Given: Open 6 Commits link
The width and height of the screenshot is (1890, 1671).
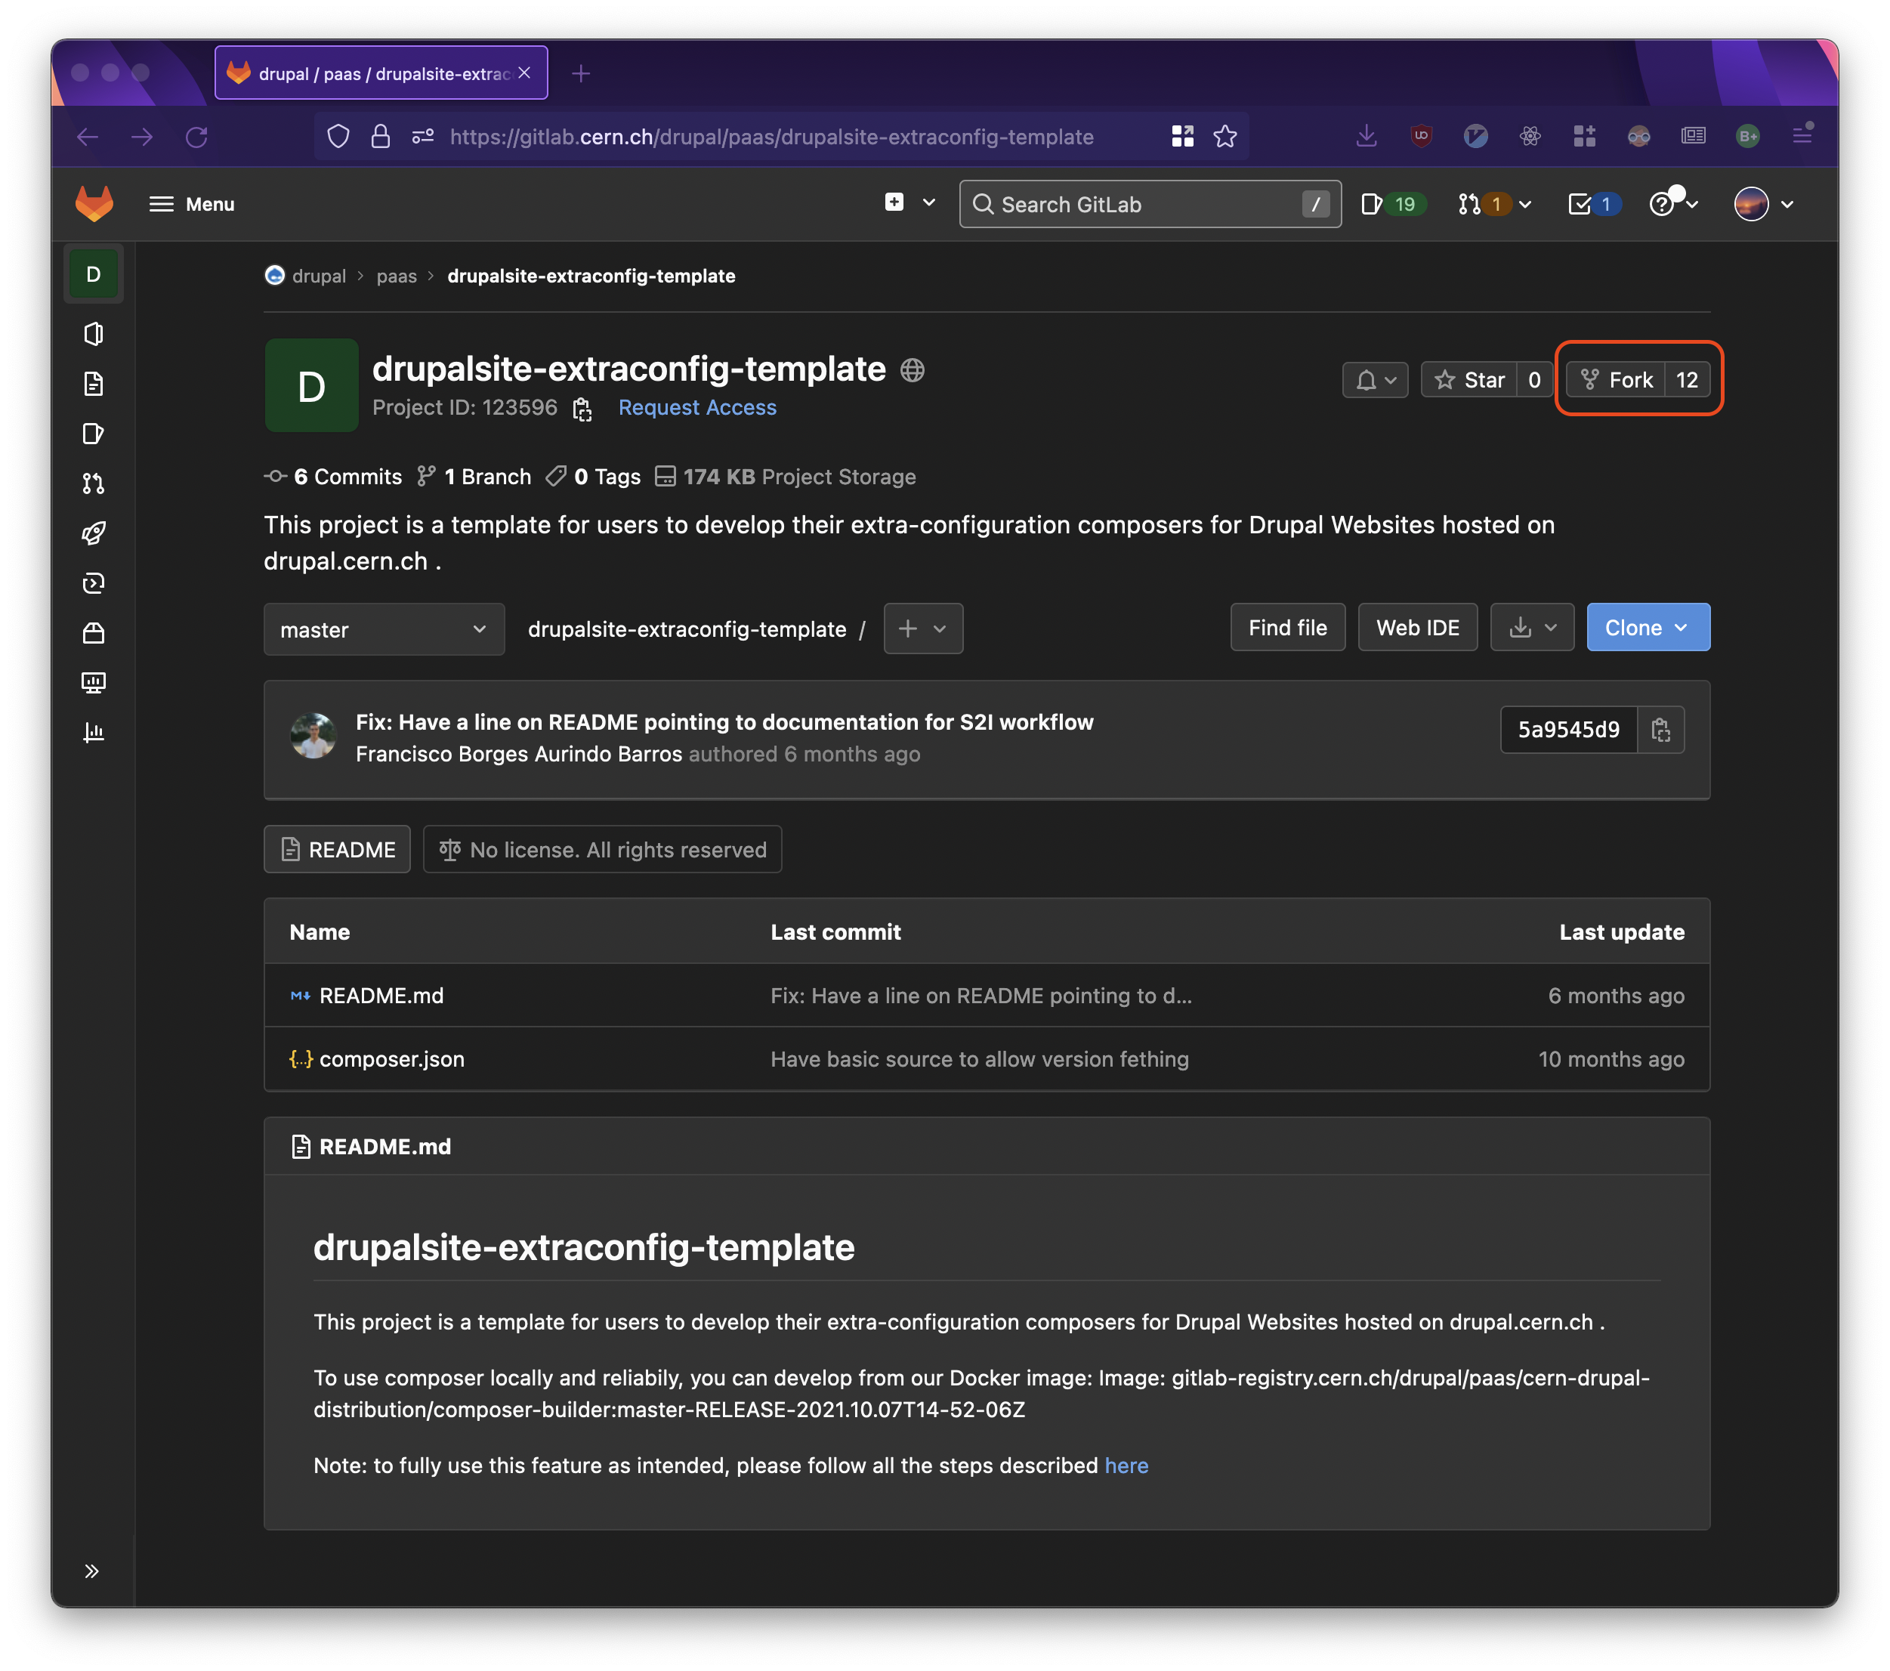Looking at the screenshot, I should point(334,477).
